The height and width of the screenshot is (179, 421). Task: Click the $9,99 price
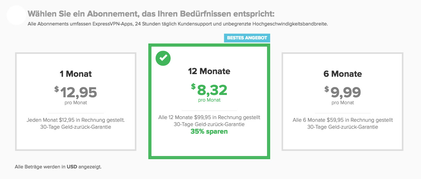point(342,92)
